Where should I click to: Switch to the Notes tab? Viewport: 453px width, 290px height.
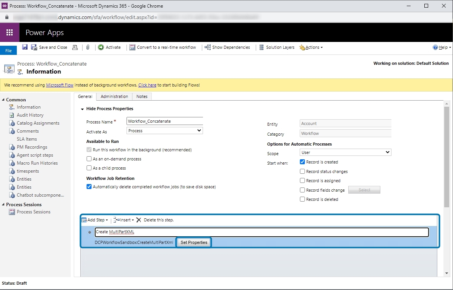(x=142, y=96)
